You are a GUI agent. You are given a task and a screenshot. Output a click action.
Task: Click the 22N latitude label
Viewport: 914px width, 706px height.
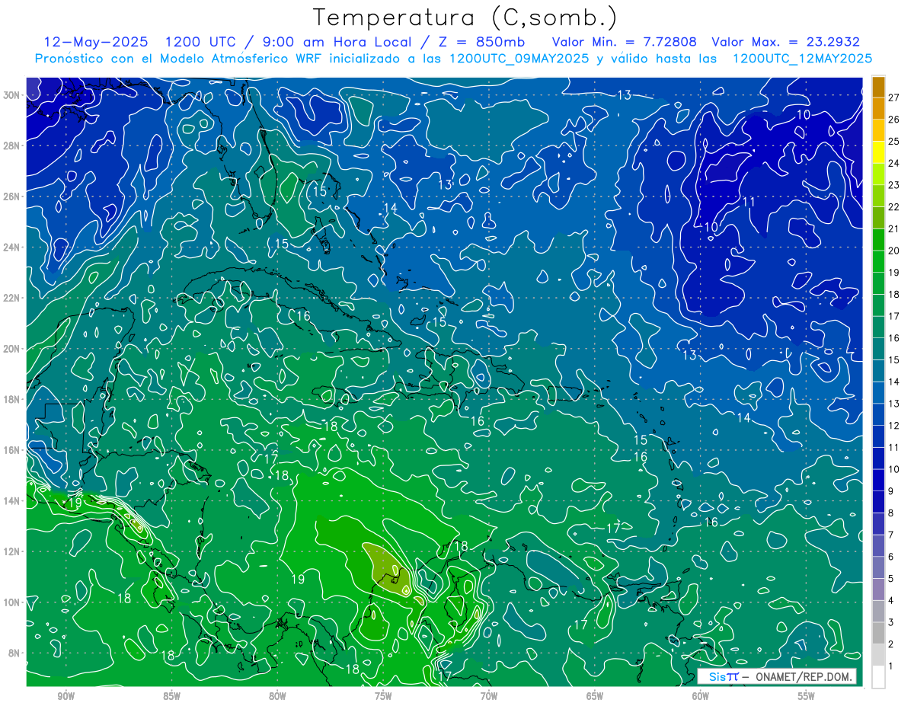11,298
